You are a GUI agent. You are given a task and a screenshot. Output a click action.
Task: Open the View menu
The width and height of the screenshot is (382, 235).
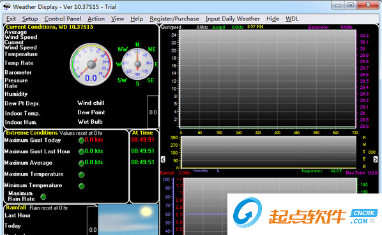(x=118, y=19)
